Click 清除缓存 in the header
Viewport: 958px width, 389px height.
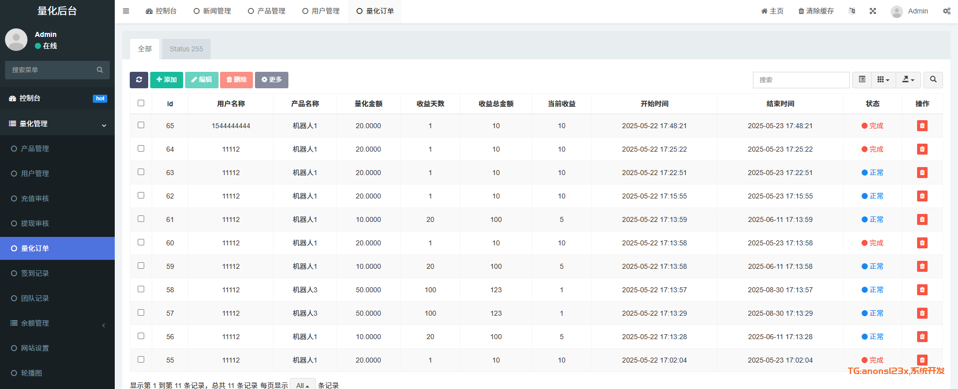pyautogui.click(x=816, y=11)
